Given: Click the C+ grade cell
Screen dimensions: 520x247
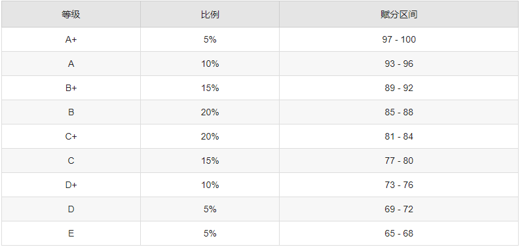Looking at the screenshot, I should tap(71, 136).
